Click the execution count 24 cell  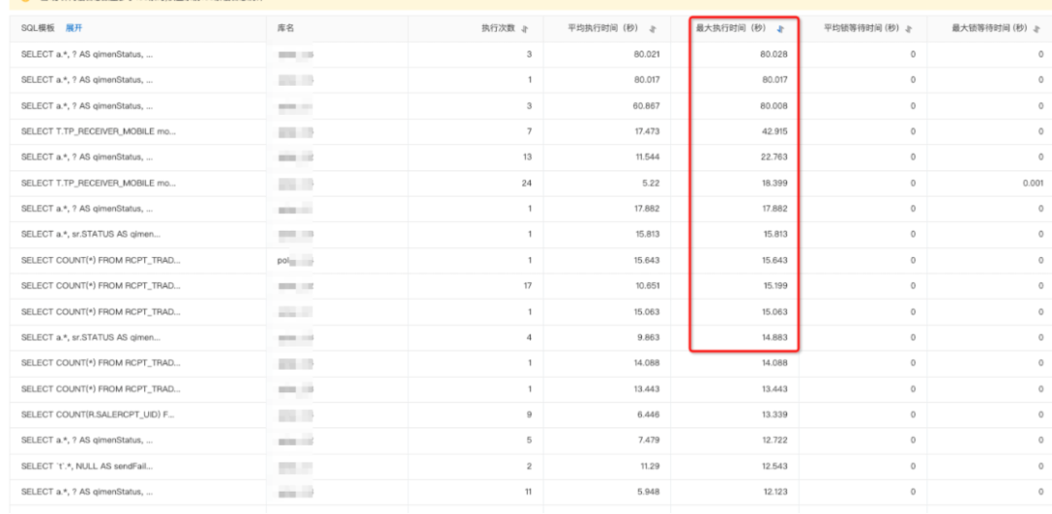527,183
